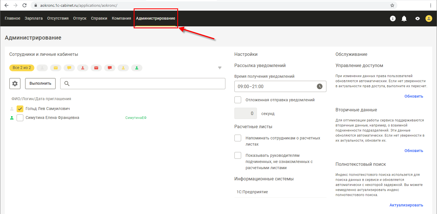Screen dimensions: 437x214
Task: Open the user profile avatar
Action: point(429,19)
